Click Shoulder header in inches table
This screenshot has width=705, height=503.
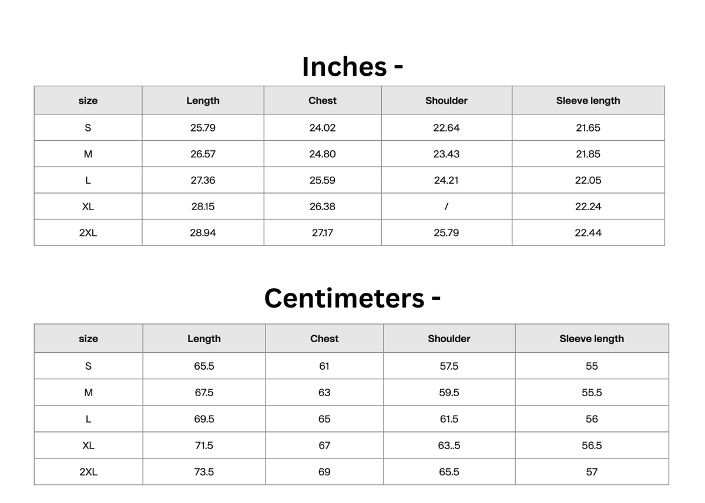[446, 100]
